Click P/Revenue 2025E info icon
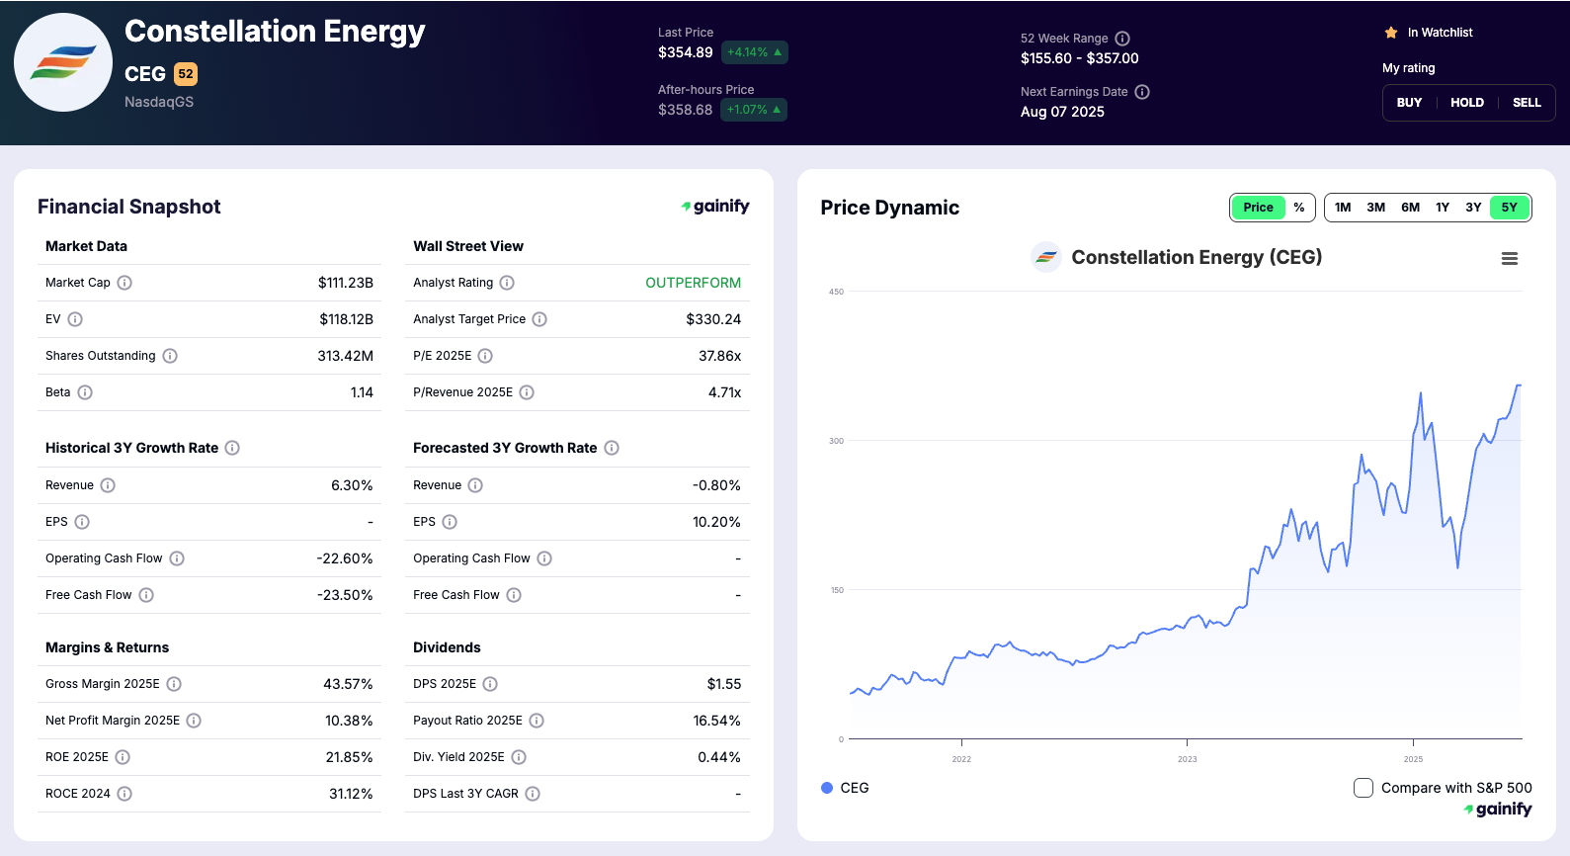The width and height of the screenshot is (1570, 856). tap(527, 392)
